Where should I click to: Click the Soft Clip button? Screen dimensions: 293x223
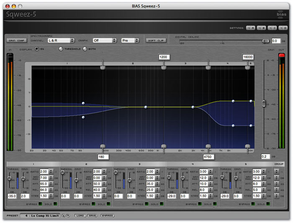[156, 41]
